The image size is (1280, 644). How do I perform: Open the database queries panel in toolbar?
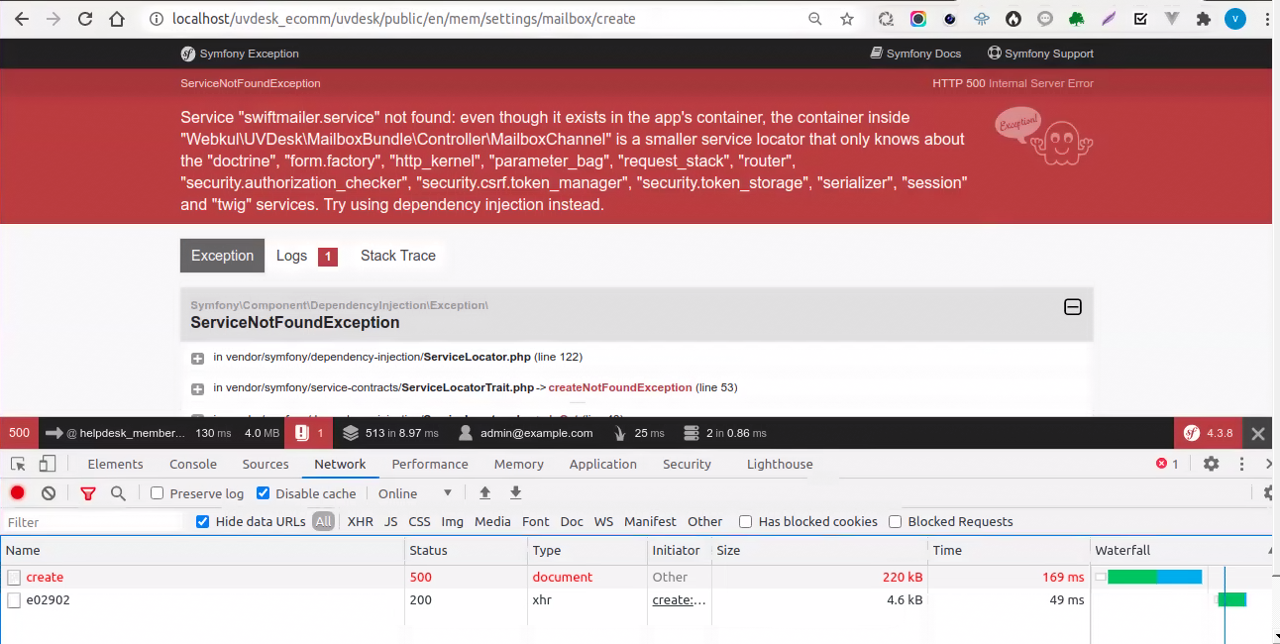point(725,433)
